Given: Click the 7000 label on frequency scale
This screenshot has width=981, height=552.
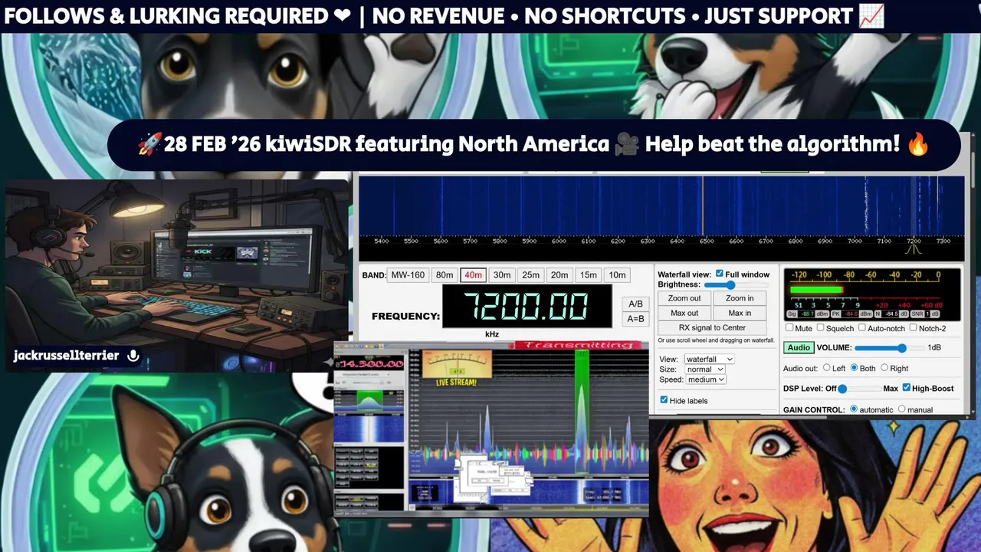Looking at the screenshot, I should click(x=853, y=241).
